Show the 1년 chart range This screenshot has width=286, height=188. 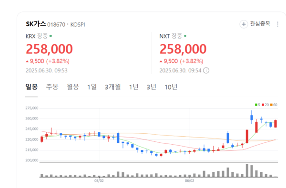133,87
